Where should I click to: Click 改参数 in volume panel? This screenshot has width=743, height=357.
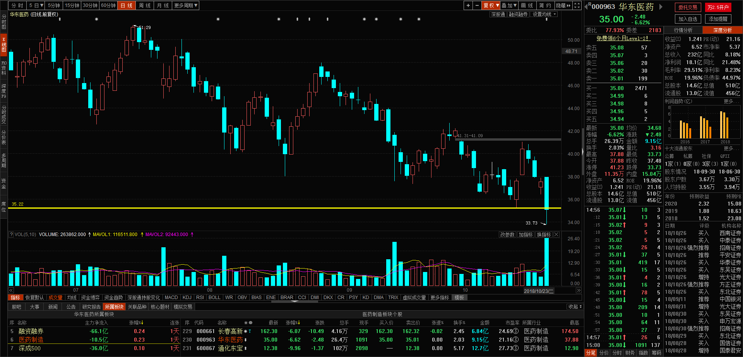coord(507,235)
